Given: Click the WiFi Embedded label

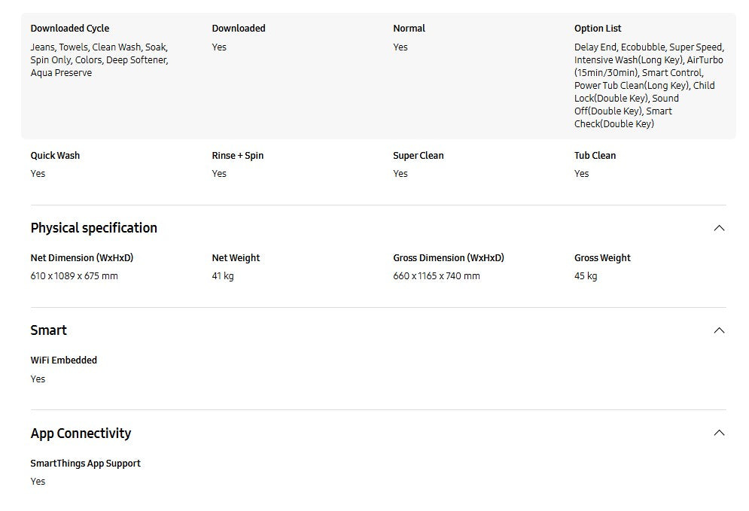Looking at the screenshot, I should [64, 360].
